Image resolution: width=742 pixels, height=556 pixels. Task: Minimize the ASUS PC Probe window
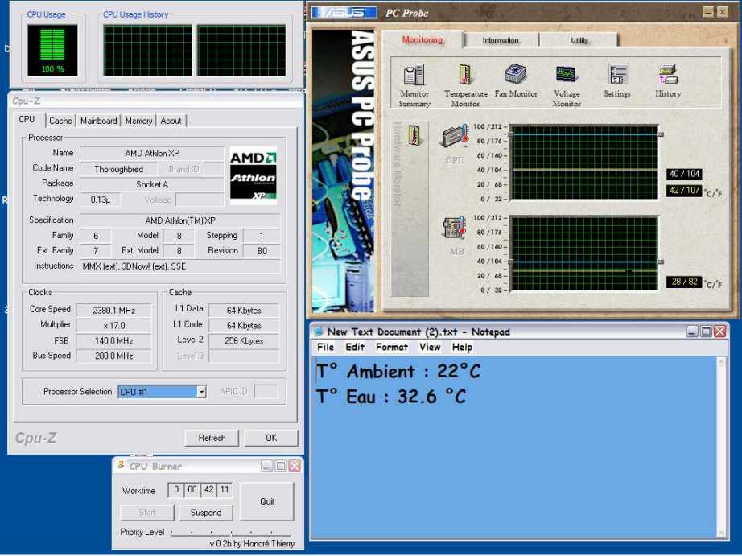pyautogui.click(x=708, y=12)
